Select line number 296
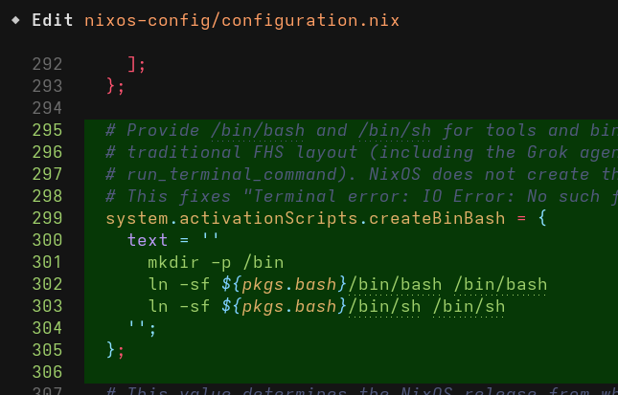Viewport: 618px width, 395px height. pyautogui.click(x=47, y=153)
